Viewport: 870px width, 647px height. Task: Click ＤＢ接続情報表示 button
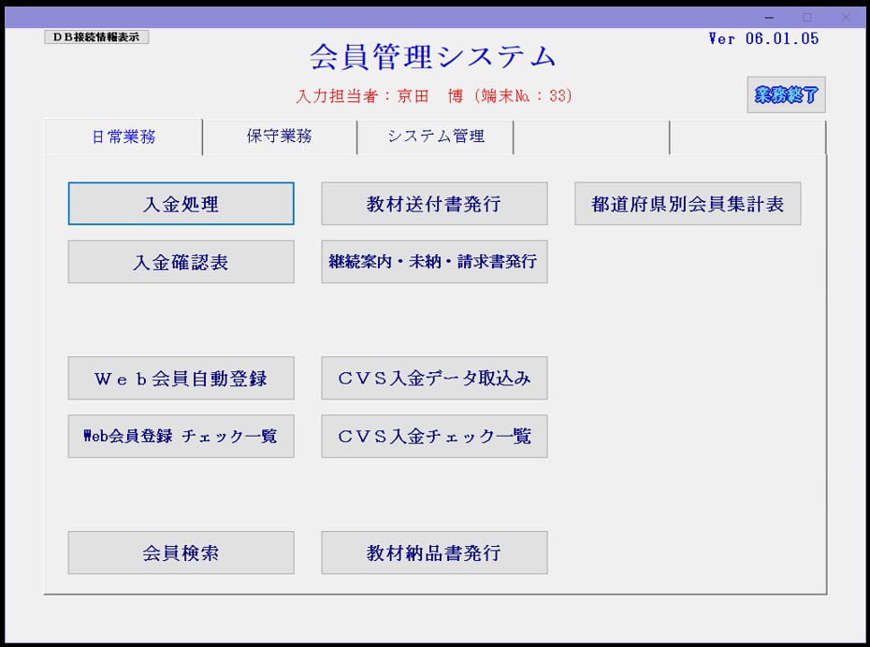(96, 37)
